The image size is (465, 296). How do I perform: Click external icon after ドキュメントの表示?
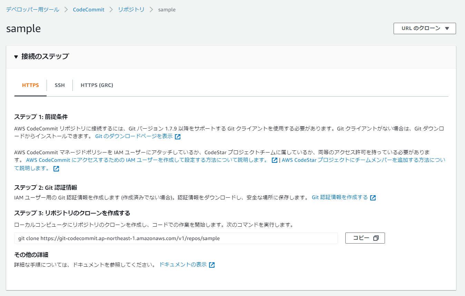pos(212,265)
